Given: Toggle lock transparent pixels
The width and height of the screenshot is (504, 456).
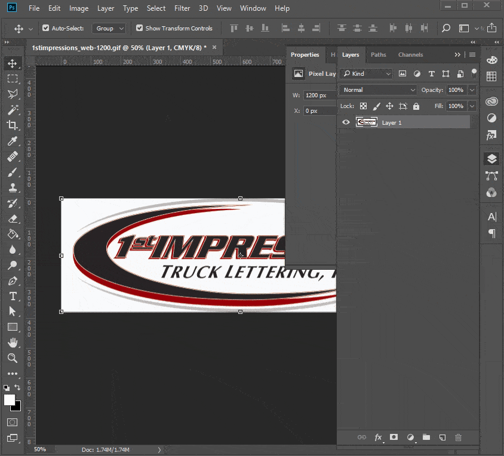Looking at the screenshot, I should 363,106.
